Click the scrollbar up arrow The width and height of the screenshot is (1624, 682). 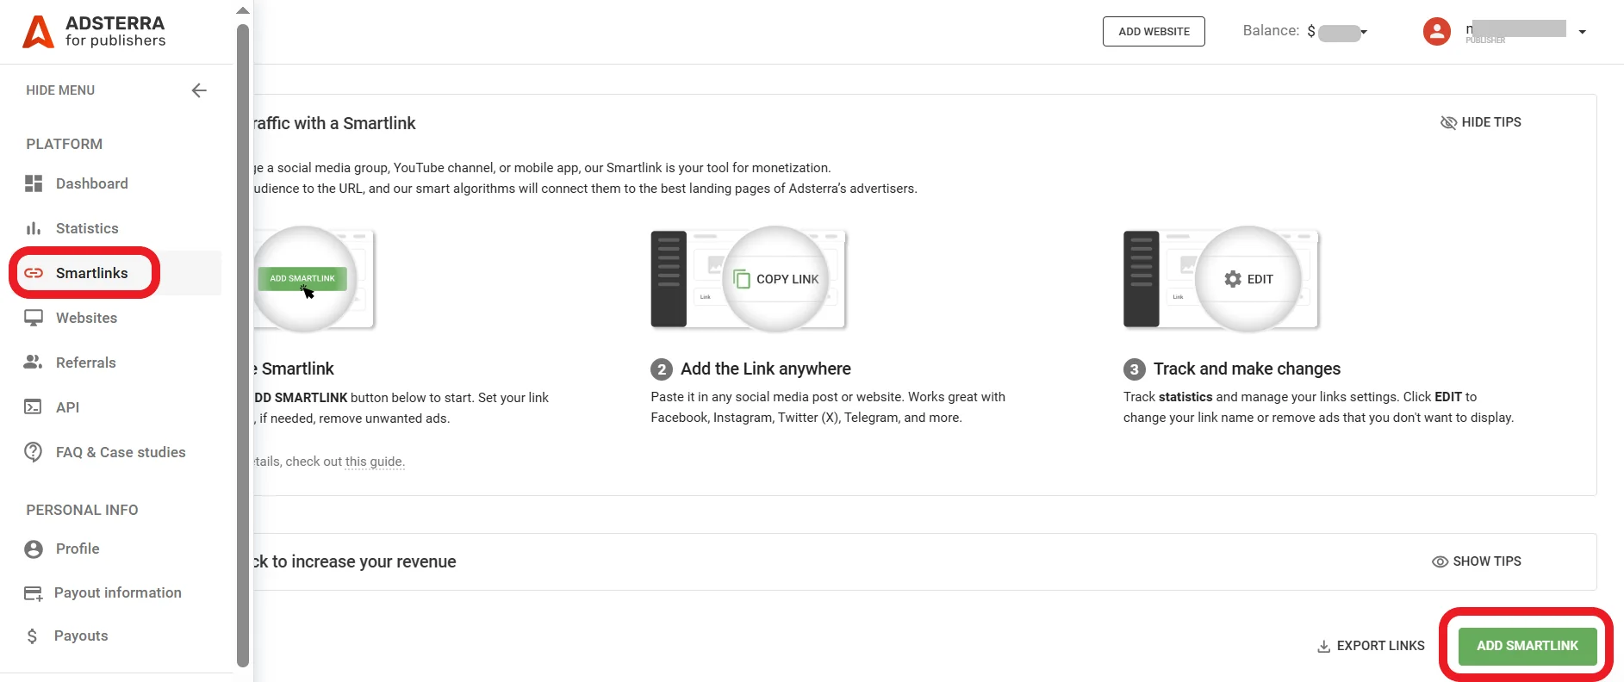(242, 9)
